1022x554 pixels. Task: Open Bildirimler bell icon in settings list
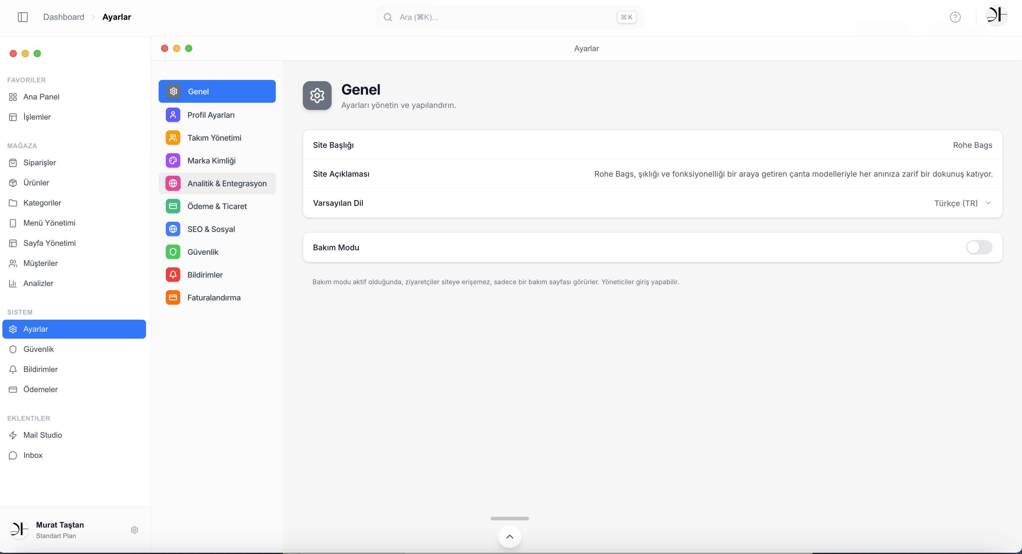click(173, 275)
